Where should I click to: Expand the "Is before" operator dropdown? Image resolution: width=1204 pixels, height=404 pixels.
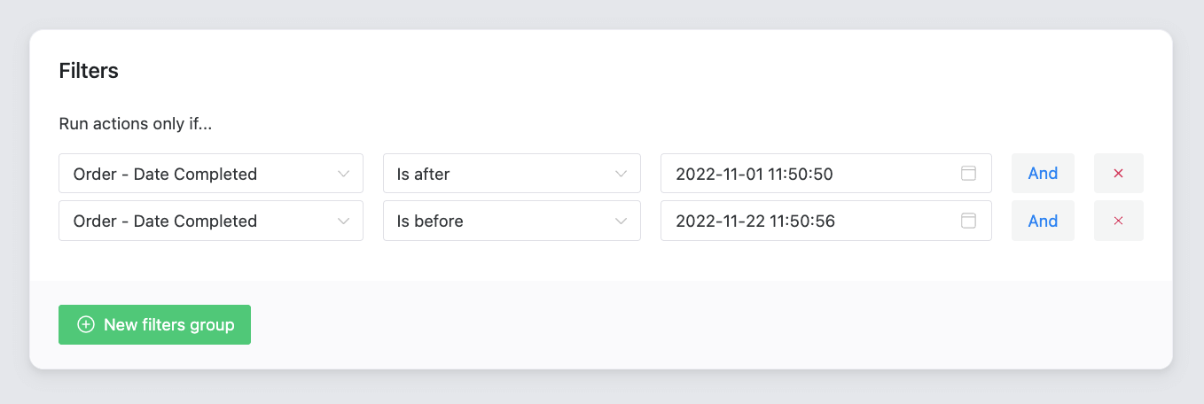coord(512,221)
